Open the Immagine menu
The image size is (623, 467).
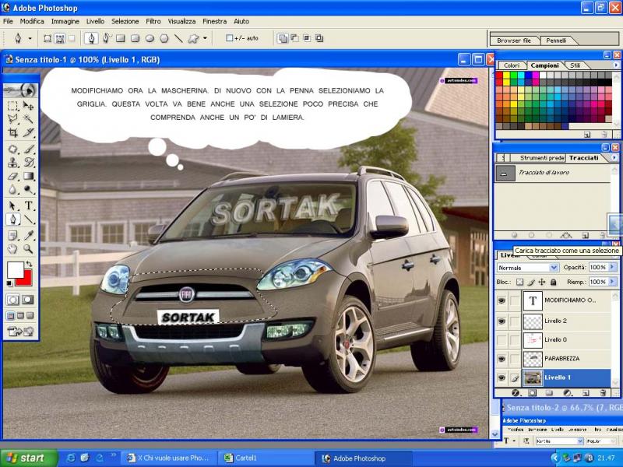point(65,22)
